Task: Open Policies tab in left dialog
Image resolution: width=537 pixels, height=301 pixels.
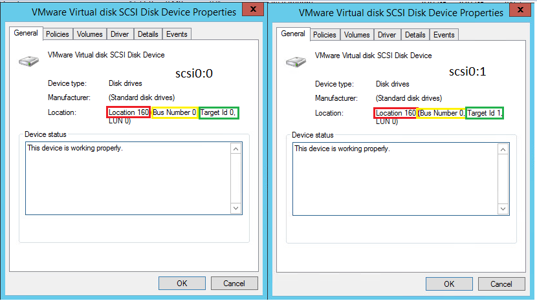Action: (58, 34)
